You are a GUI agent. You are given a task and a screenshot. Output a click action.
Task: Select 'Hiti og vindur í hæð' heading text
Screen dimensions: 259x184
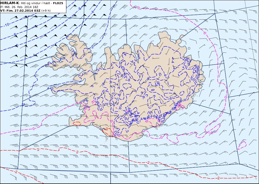[x=35, y=3]
